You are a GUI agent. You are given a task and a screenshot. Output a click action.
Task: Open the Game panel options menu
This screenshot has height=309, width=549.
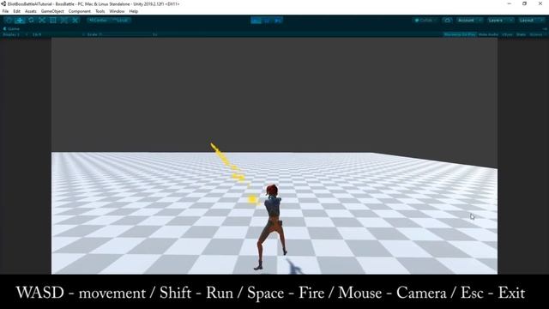pyautogui.click(x=545, y=29)
